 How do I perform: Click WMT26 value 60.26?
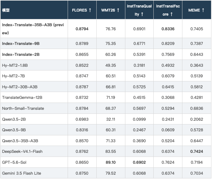[x=111, y=55]
